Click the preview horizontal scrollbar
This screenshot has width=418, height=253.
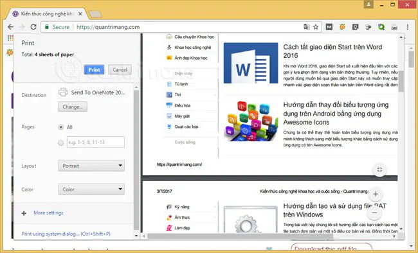pyautogui.click(x=240, y=236)
